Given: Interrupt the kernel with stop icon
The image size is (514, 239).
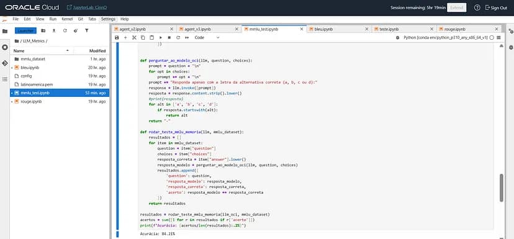Looking at the screenshot, I should (x=169, y=38).
